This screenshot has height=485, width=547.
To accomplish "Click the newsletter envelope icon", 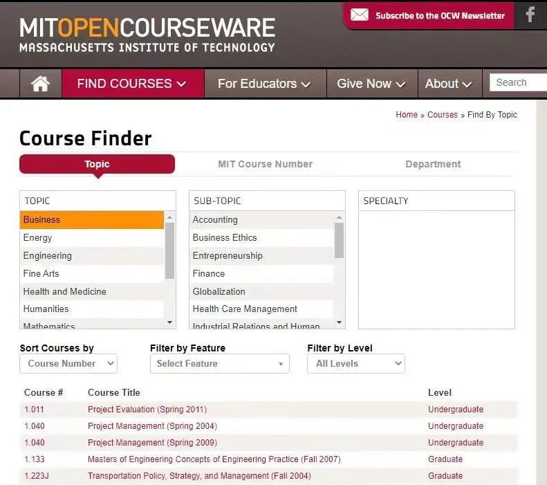I will pos(360,15).
